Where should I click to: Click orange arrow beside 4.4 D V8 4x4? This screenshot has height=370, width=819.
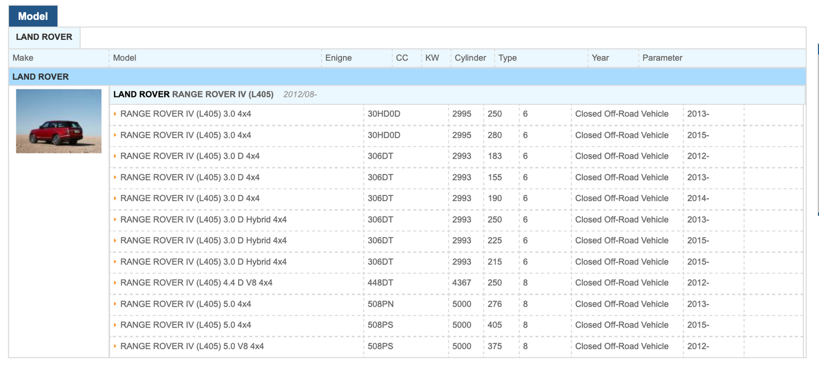116,283
